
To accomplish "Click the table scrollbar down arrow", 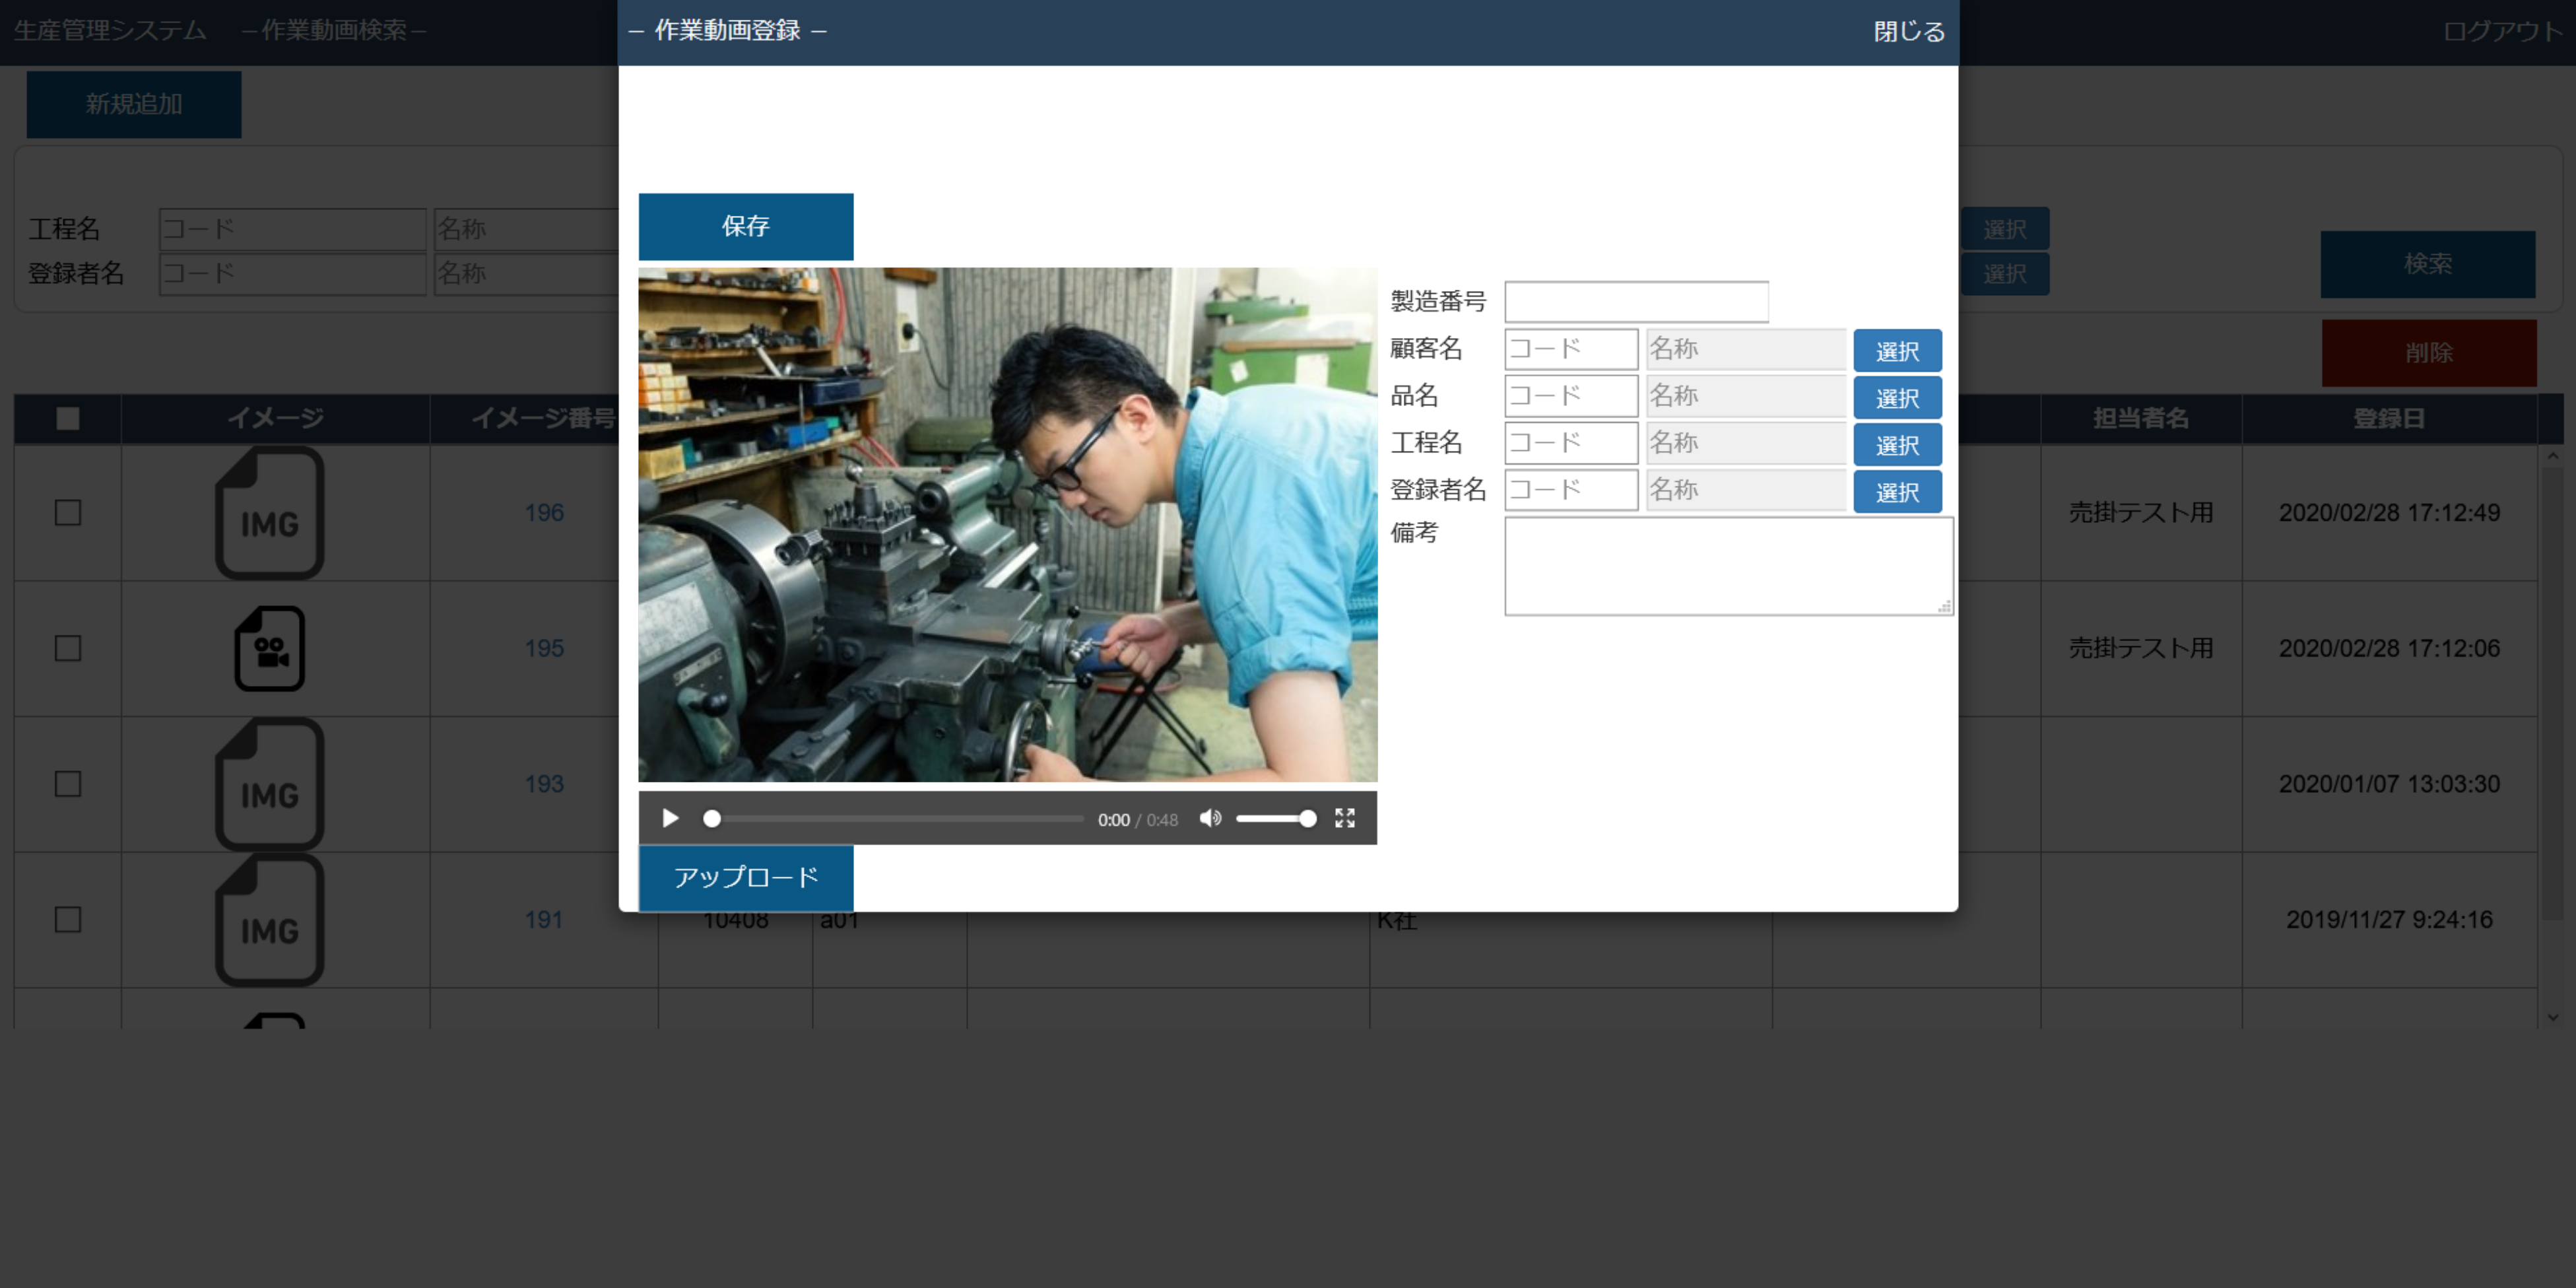I will 2553,1017.
